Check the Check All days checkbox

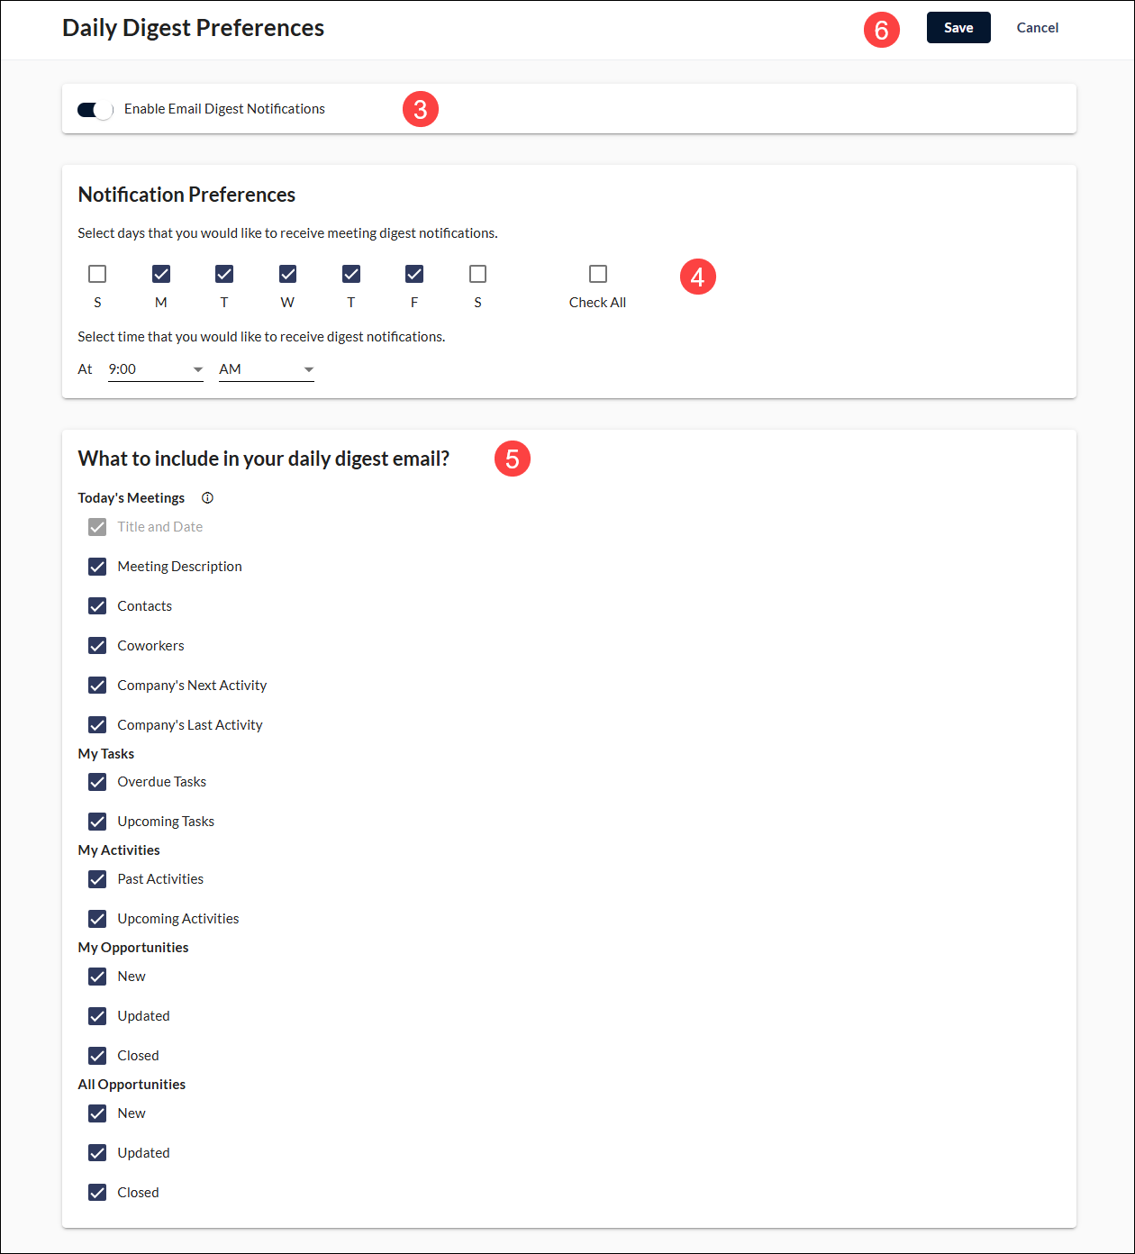pyautogui.click(x=598, y=274)
